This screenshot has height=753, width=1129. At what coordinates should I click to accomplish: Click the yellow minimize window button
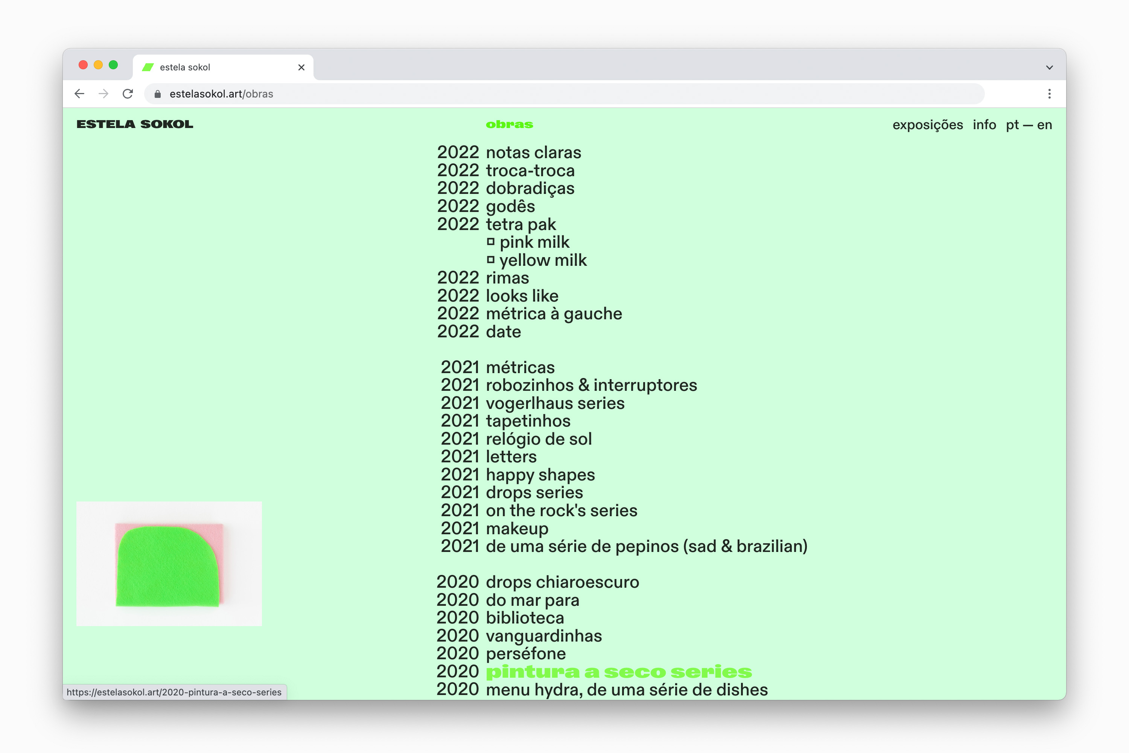pos(98,65)
